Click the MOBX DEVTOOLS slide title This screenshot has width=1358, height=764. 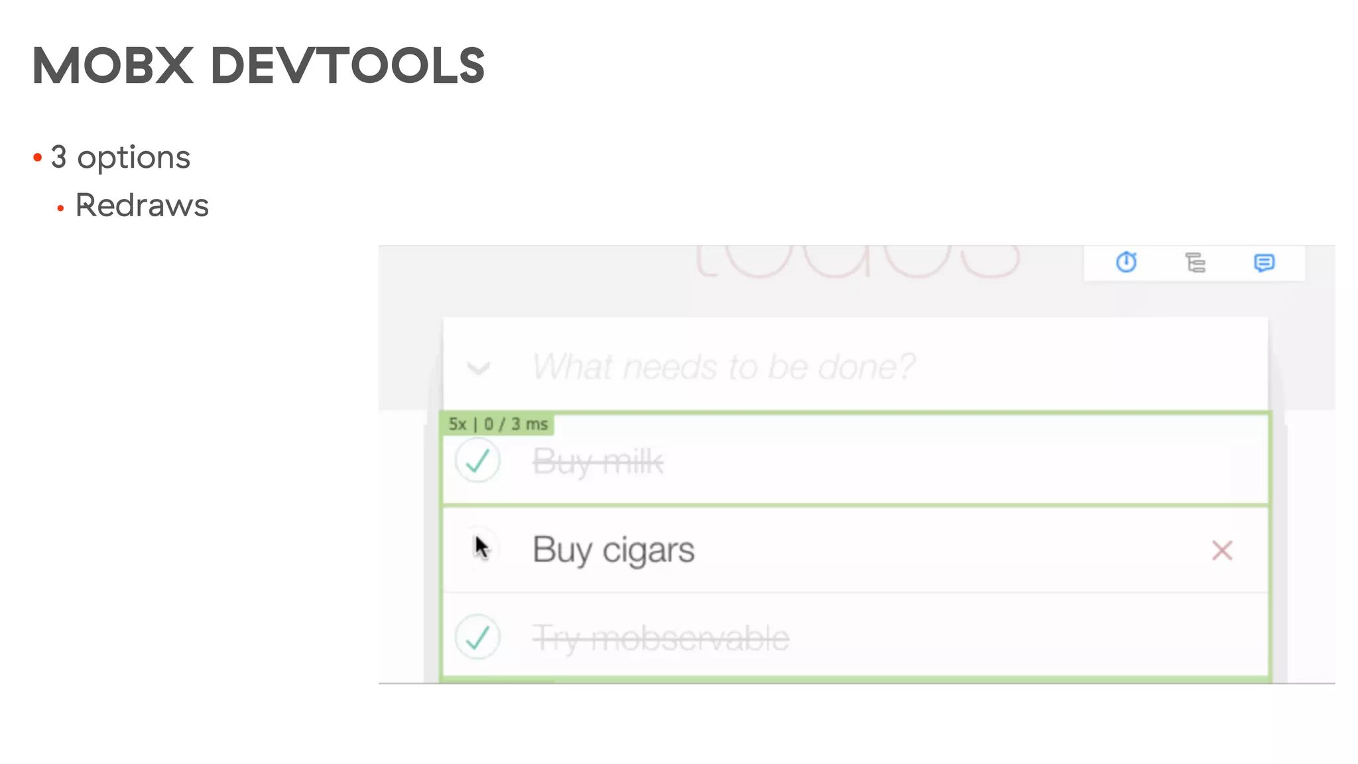click(x=259, y=66)
